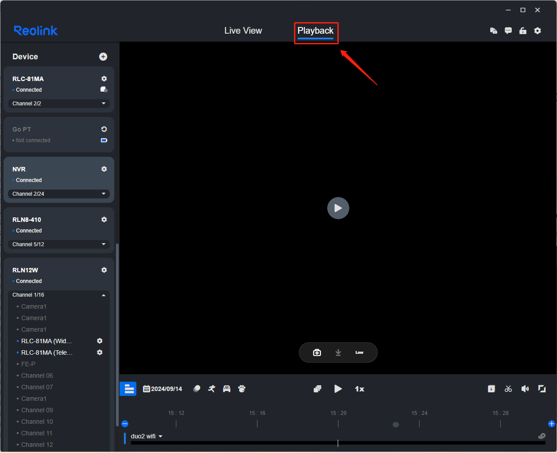Take a snapshot of the playback video
The image size is (557, 453).
[317, 352]
